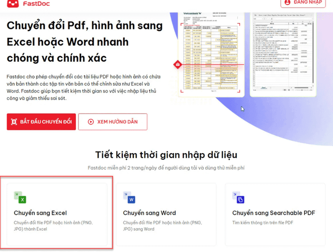Click the play icon in XEM HƯỚNG DẪN

pyautogui.click(x=91, y=122)
